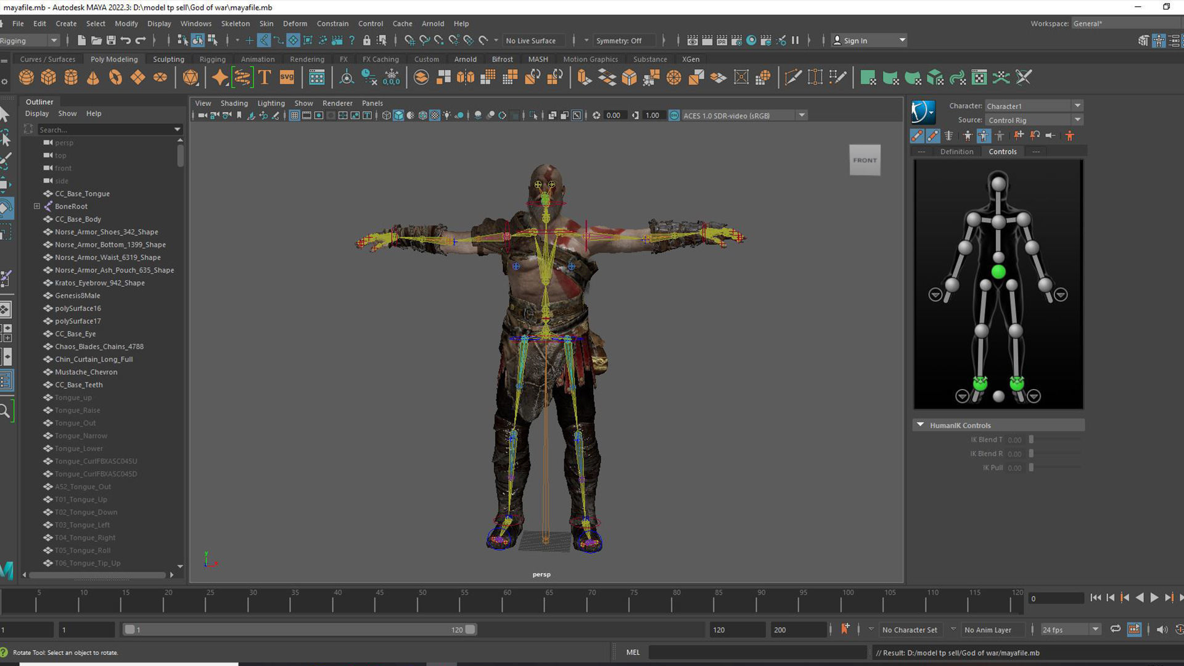Switch to the Definition tab in HumanIK
The width and height of the screenshot is (1184, 666).
956,152
